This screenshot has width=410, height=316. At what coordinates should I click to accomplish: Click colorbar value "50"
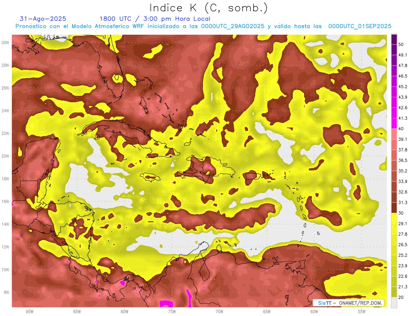coord(401,44)
